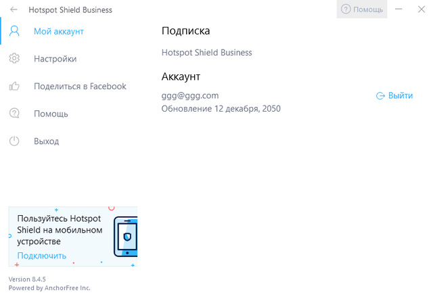Click the mobile device promo banner text
Viewport: 433px width, 301px height.
[60, 230]
